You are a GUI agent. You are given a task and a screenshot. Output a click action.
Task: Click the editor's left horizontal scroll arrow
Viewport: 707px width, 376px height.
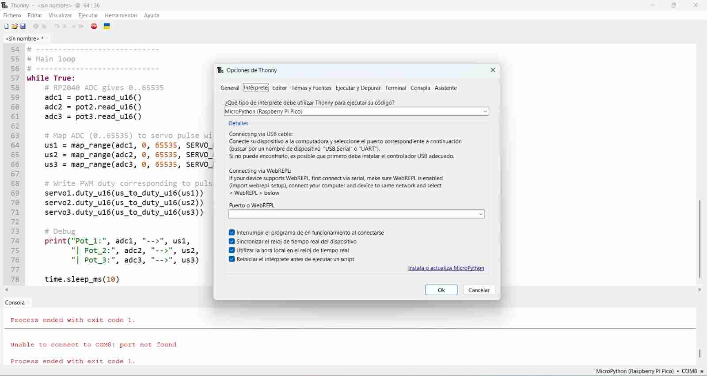click(6, 290)
